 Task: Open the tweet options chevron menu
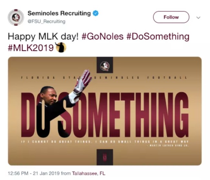198,17
